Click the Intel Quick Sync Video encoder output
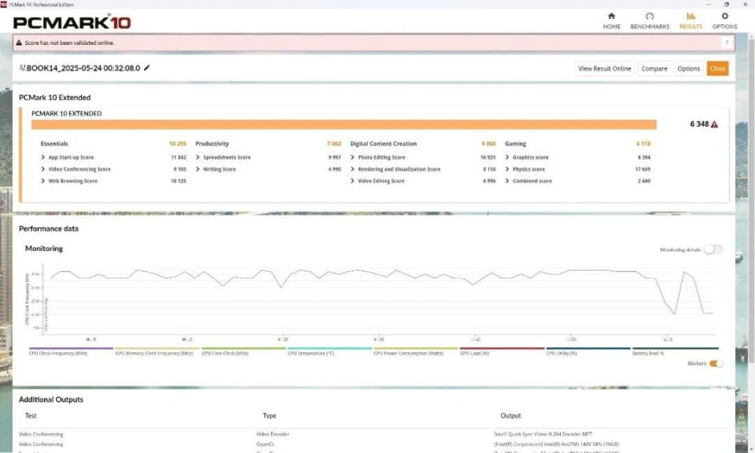Image resolution: width=755 pixels, height=453 pixels. tap(543, 434)
